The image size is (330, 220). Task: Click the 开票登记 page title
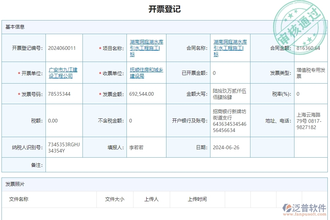click(x=165, y=8)
